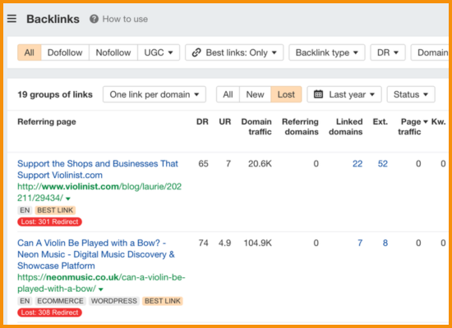452x328 pixels.
Task: Click the WORDPRESS tag
Action: coord(114,301)
